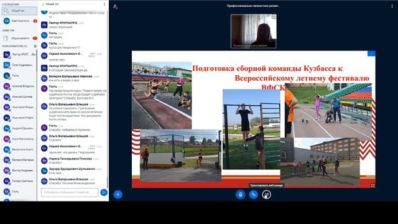Select user Виктор Андреевич in the users list
Image resolution: width=398 pixels, height=224 pixels.
point(19,170)
